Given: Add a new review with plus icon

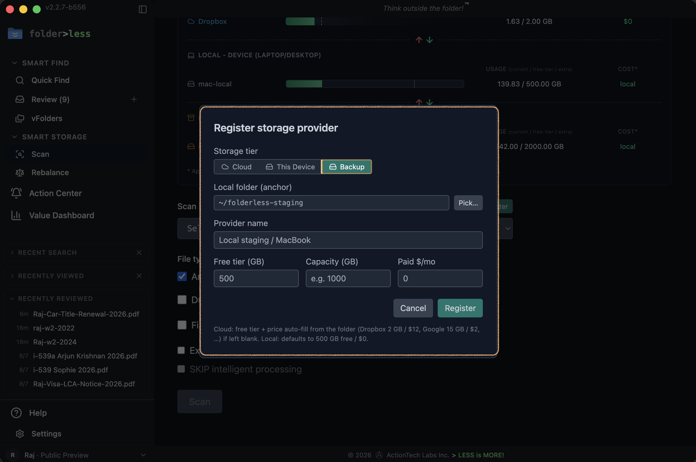Looking at the screenshot, I should (134, 99).
